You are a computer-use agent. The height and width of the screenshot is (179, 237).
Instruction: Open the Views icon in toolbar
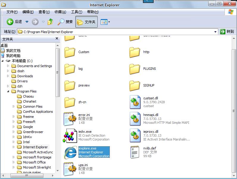click(x=104, y=22)
